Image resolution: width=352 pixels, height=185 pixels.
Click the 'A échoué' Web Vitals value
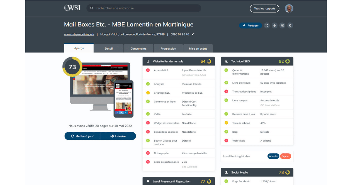tap(266, 141)
